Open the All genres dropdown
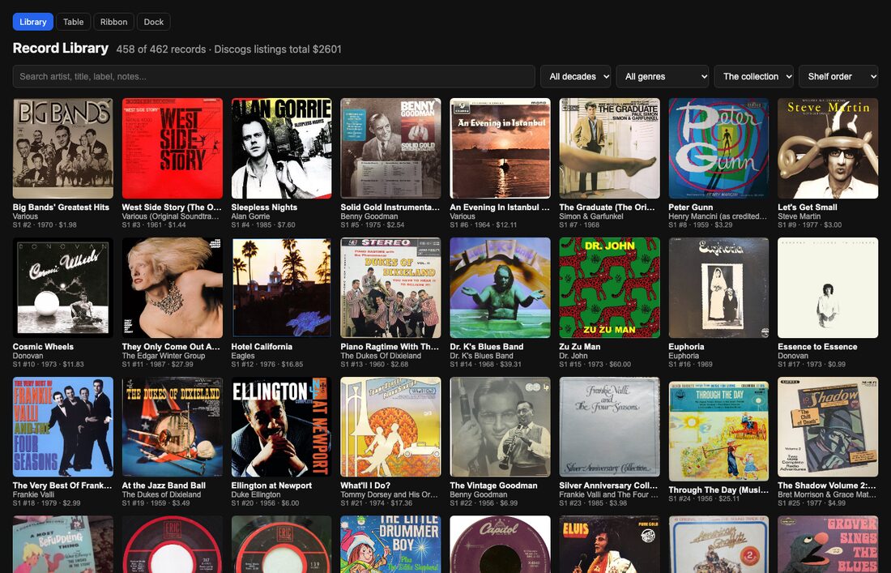891x573 pixels. point(663,76)
